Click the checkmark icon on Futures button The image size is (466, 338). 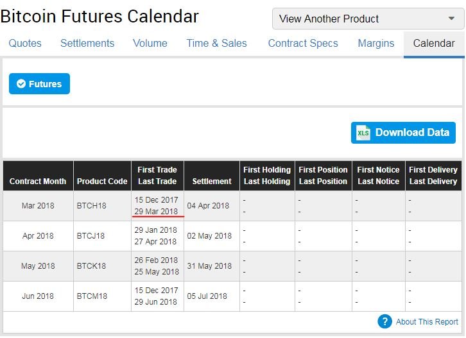pos(21,84)
